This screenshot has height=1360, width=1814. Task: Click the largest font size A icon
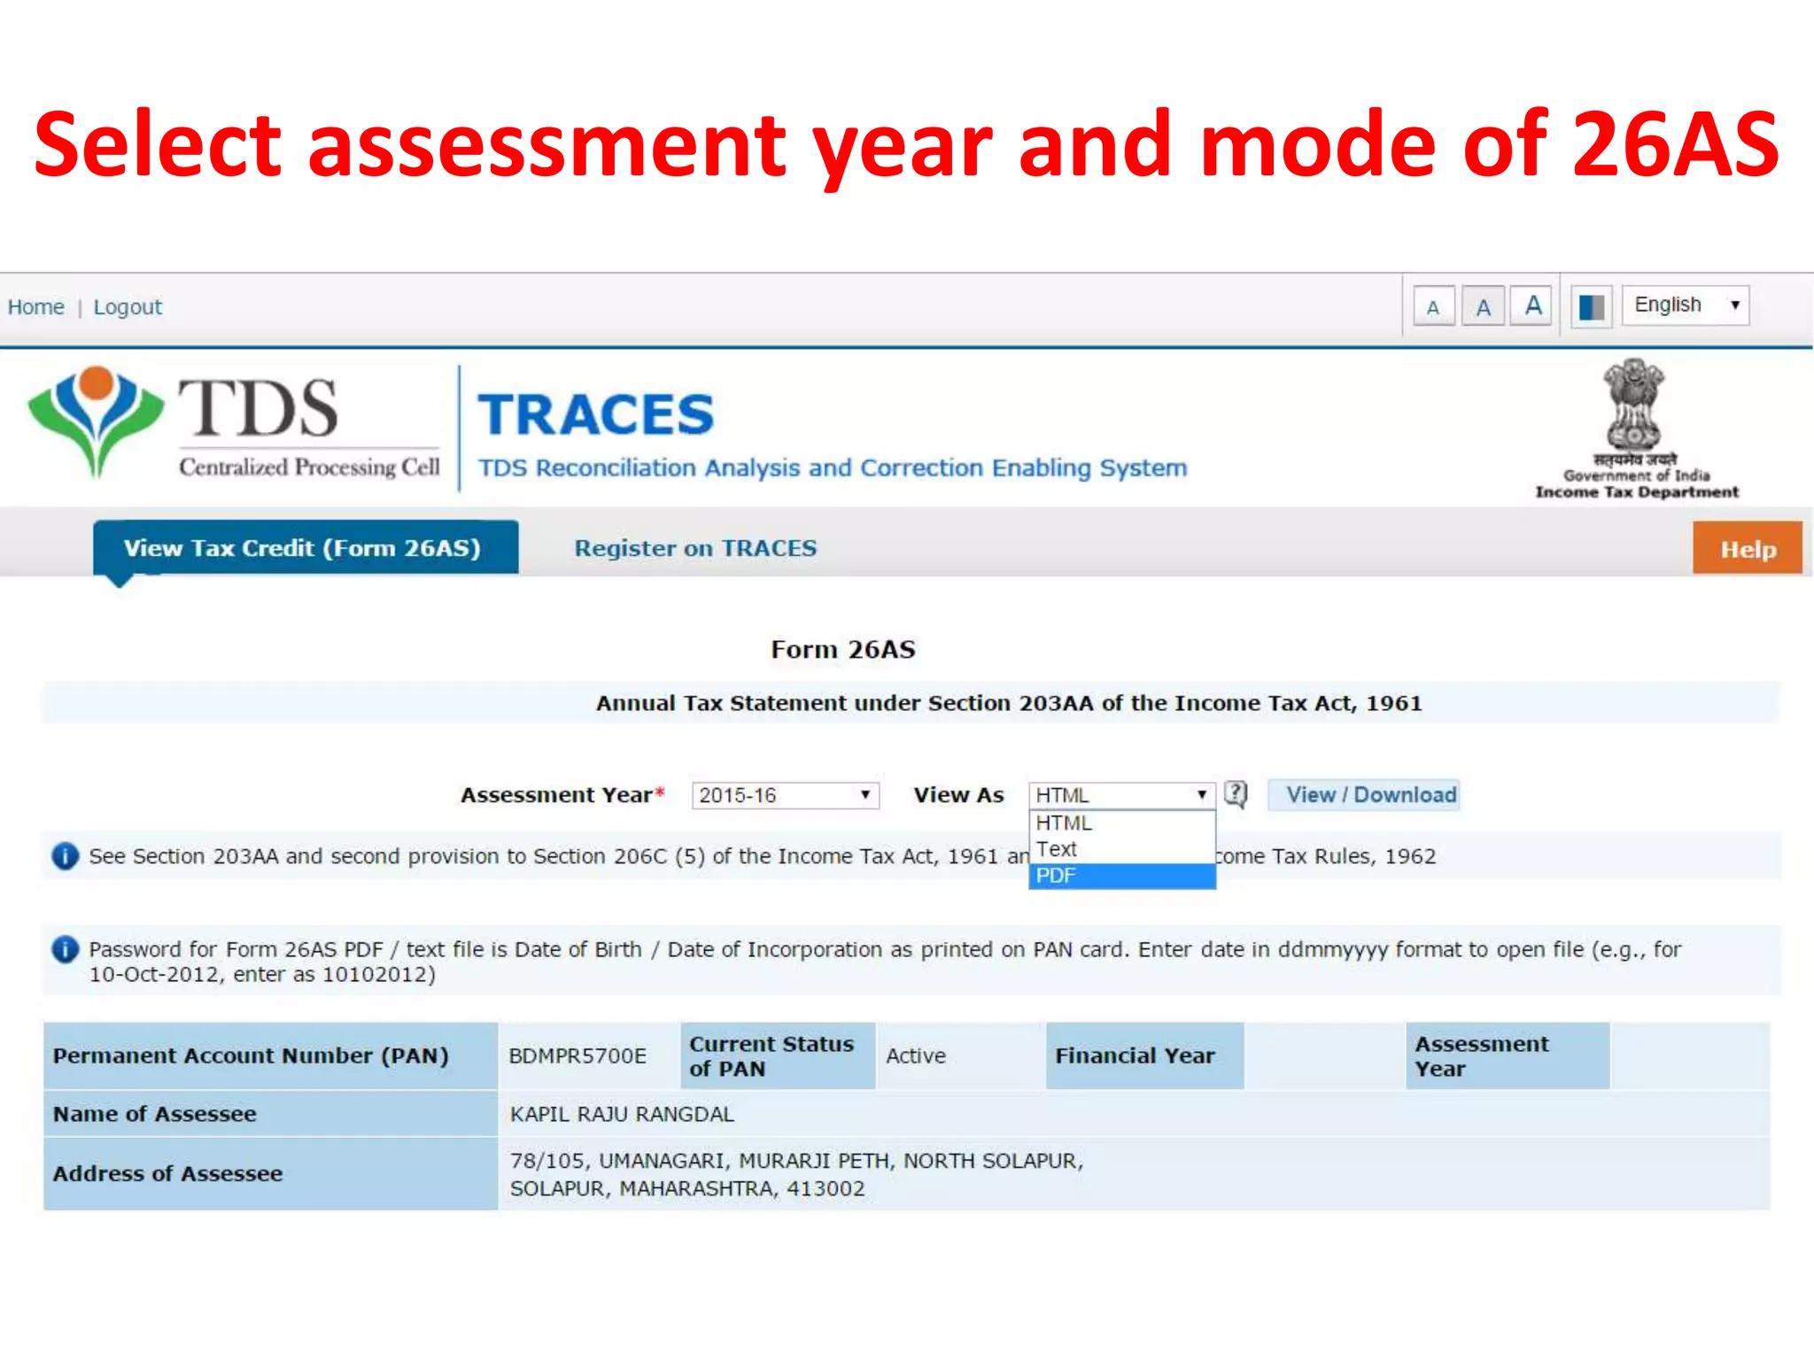1532,306
